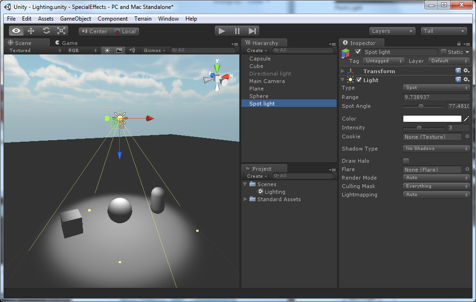
Task: Click the GameObject cube icon in Inspector
Action: (x=345, y=53)
